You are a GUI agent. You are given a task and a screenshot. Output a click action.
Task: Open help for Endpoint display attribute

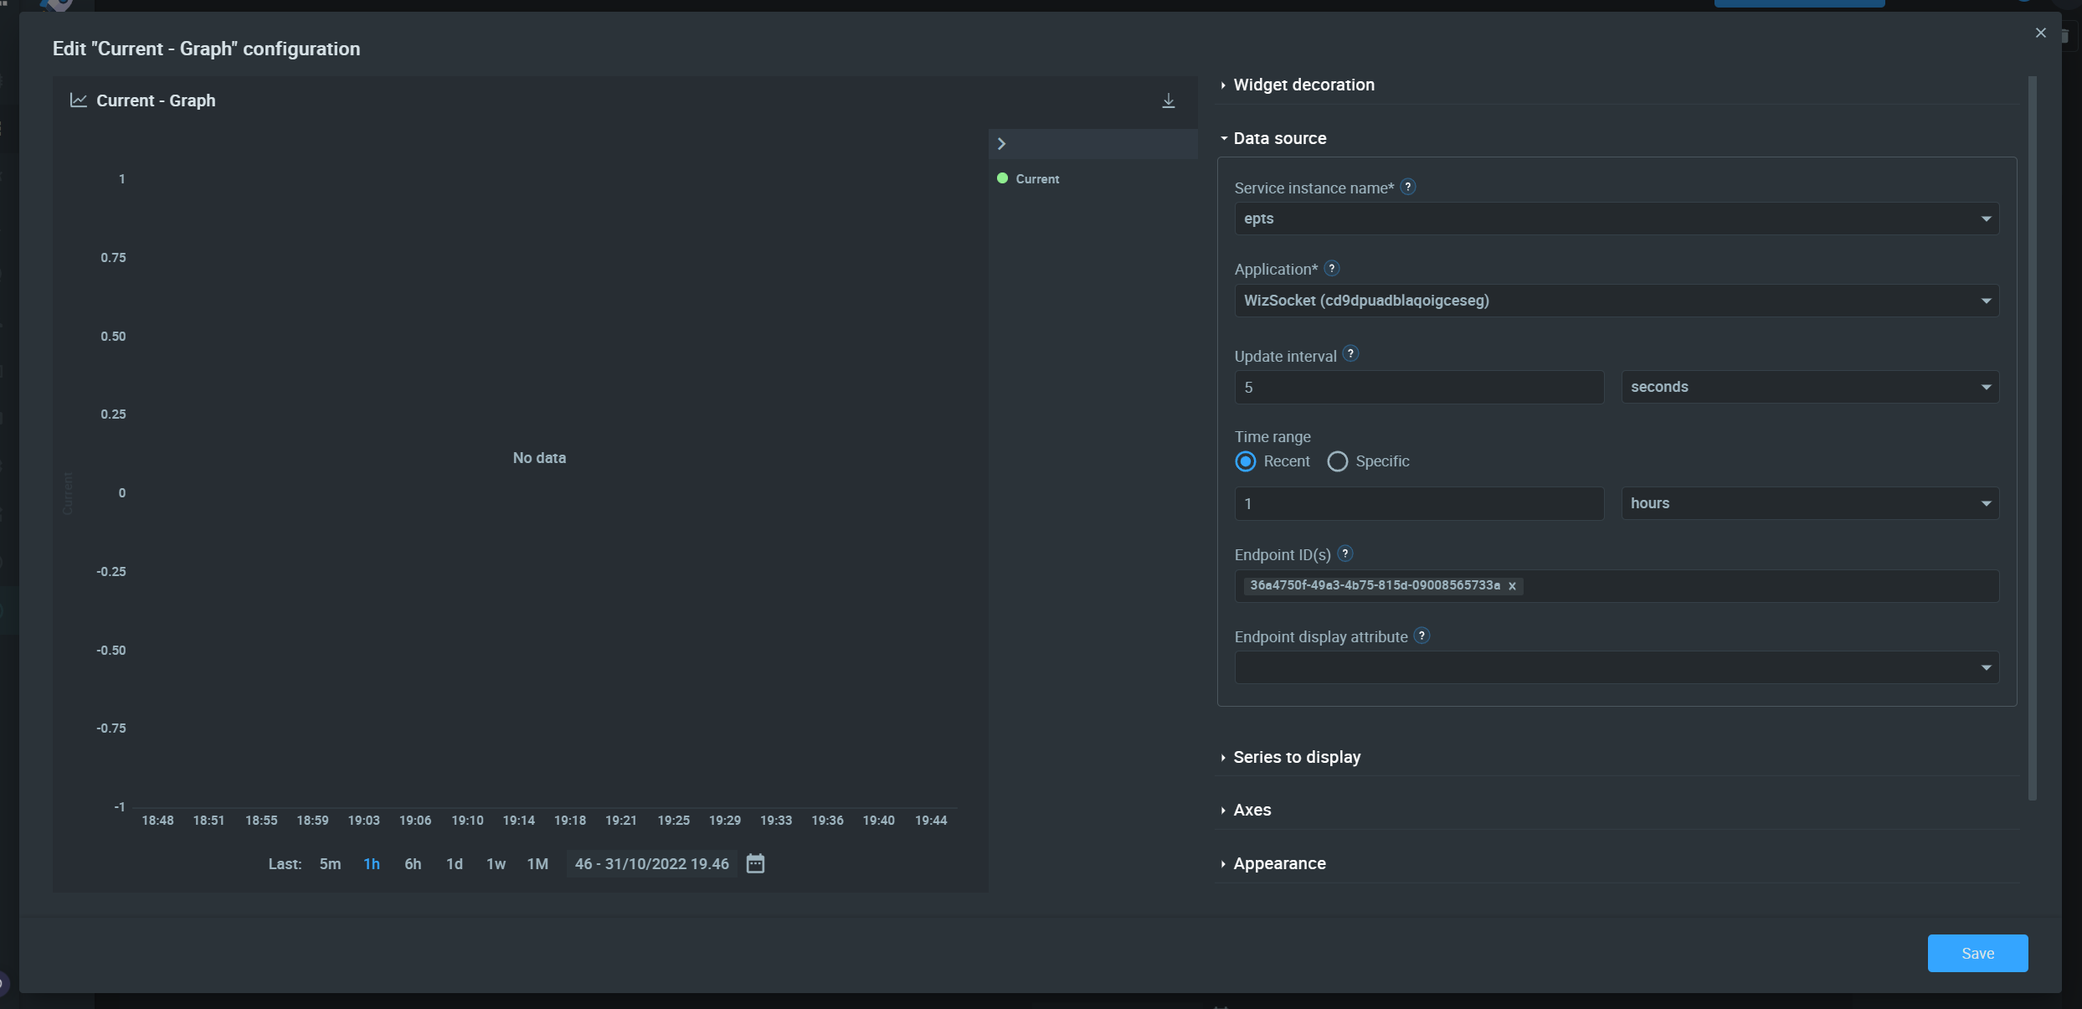pyautogui.click(x=1421, y=636)
